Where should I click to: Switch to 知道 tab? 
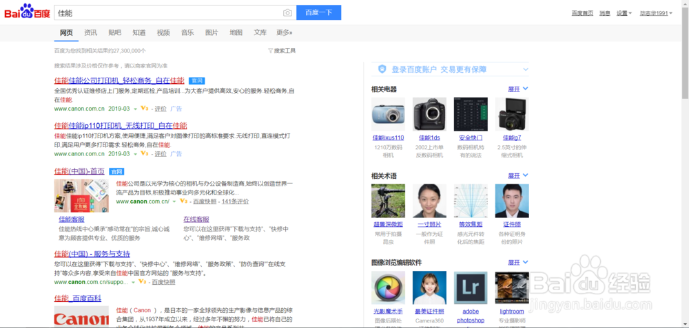tap(139, 32)
